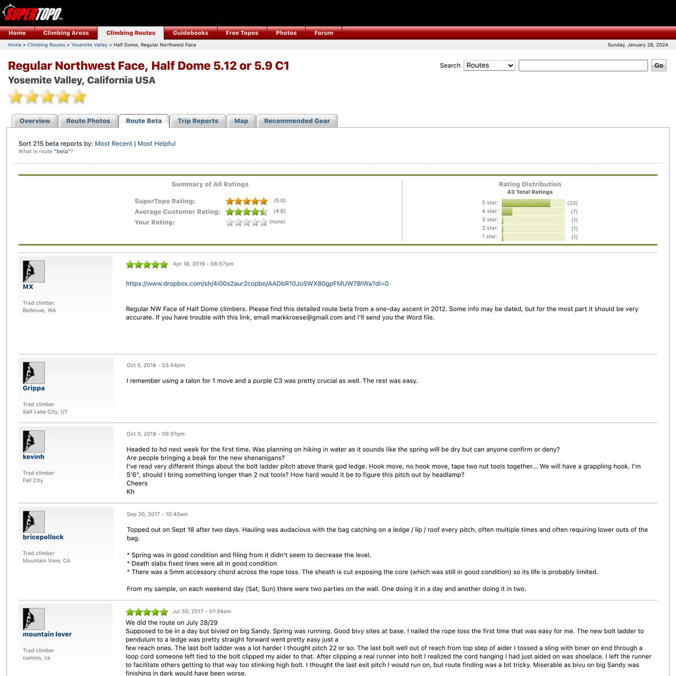676x676 pixels.
Task: Click the 5 star rating distribution bar
Action: (532, 203)
